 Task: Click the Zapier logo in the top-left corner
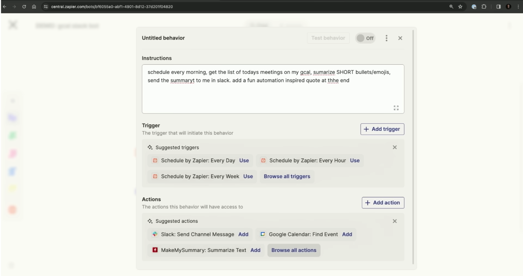click(x=13, y=25)
